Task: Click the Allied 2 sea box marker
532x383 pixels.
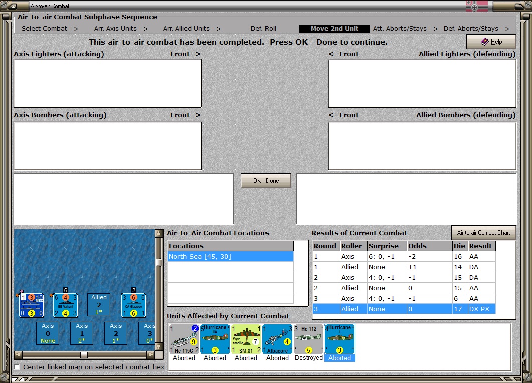Action: click(99, 304)
